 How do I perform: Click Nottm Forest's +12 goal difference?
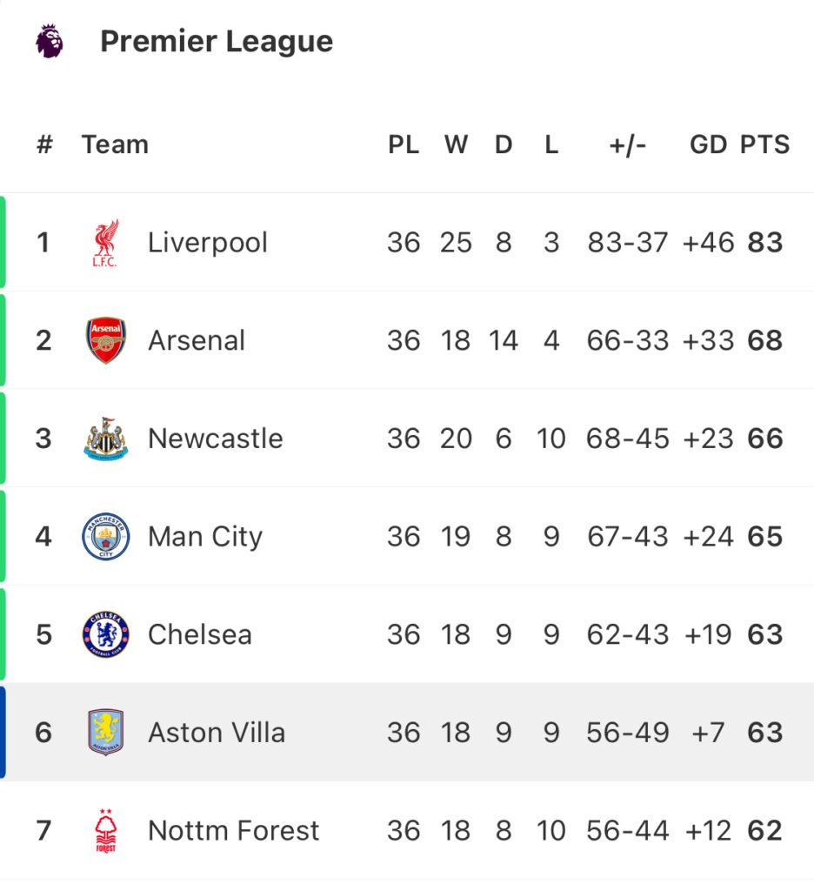pos(708,831)
